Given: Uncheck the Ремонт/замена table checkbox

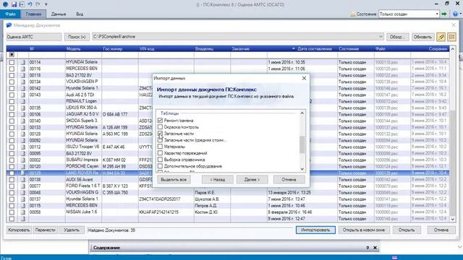Looking at the screenshot, I should coord(160,121).
